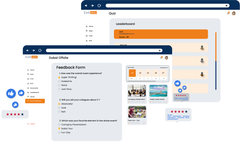This screenshot has width=240, height=142.
Task: Check the 'Awesome' option for event experience
Action: [60, 81]
